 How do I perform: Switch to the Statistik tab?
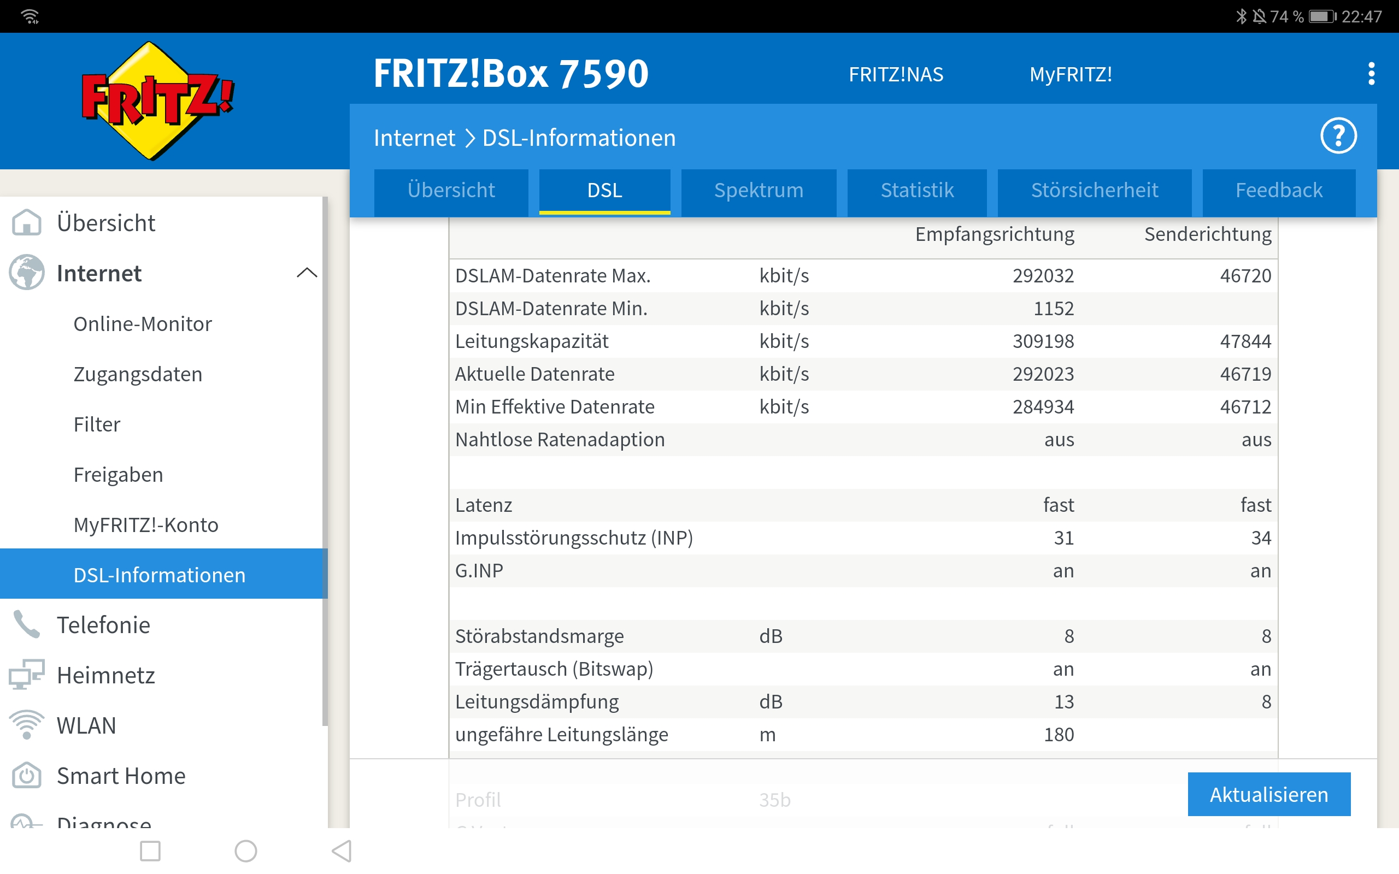917,191
